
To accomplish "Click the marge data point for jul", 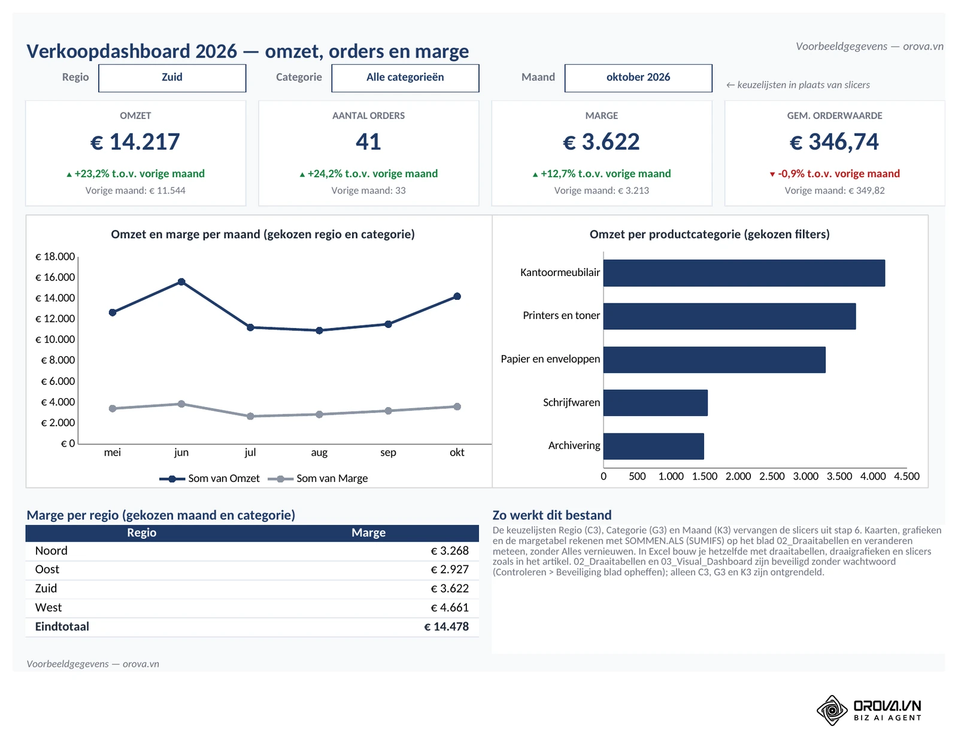I will coord(250,416).
